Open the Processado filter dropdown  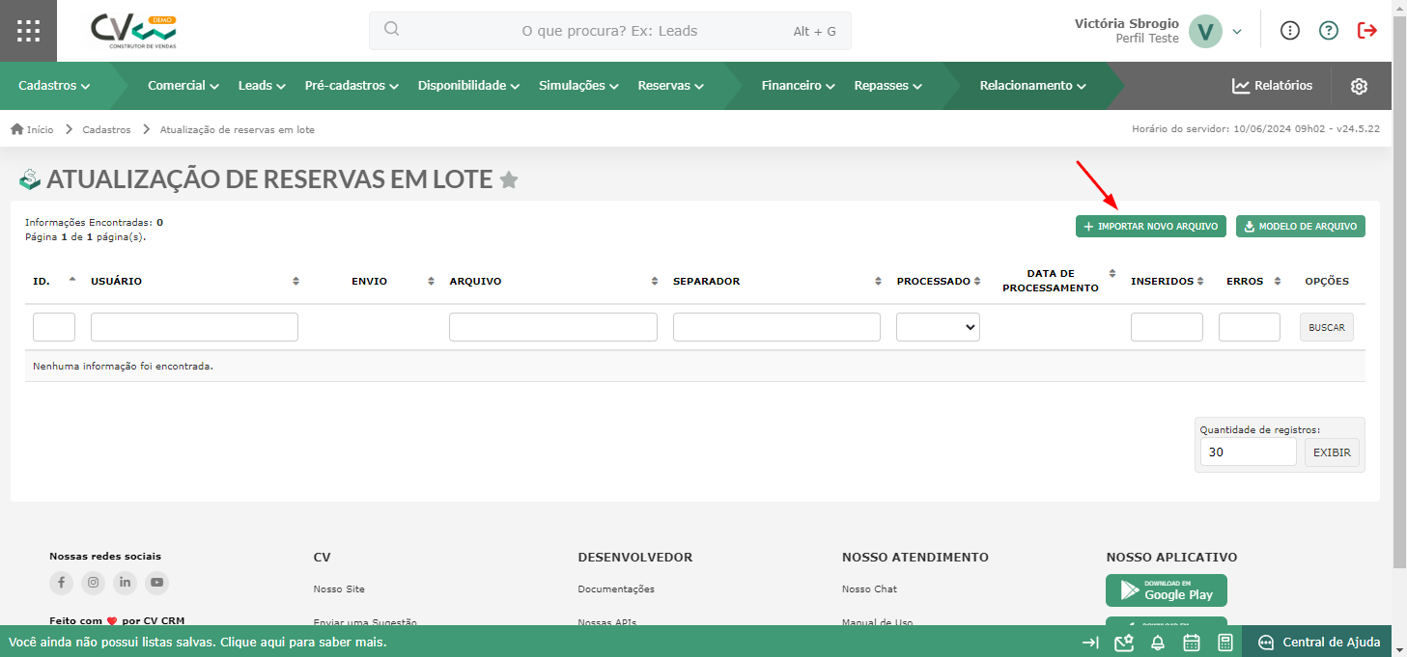click(x=938, y=327)
